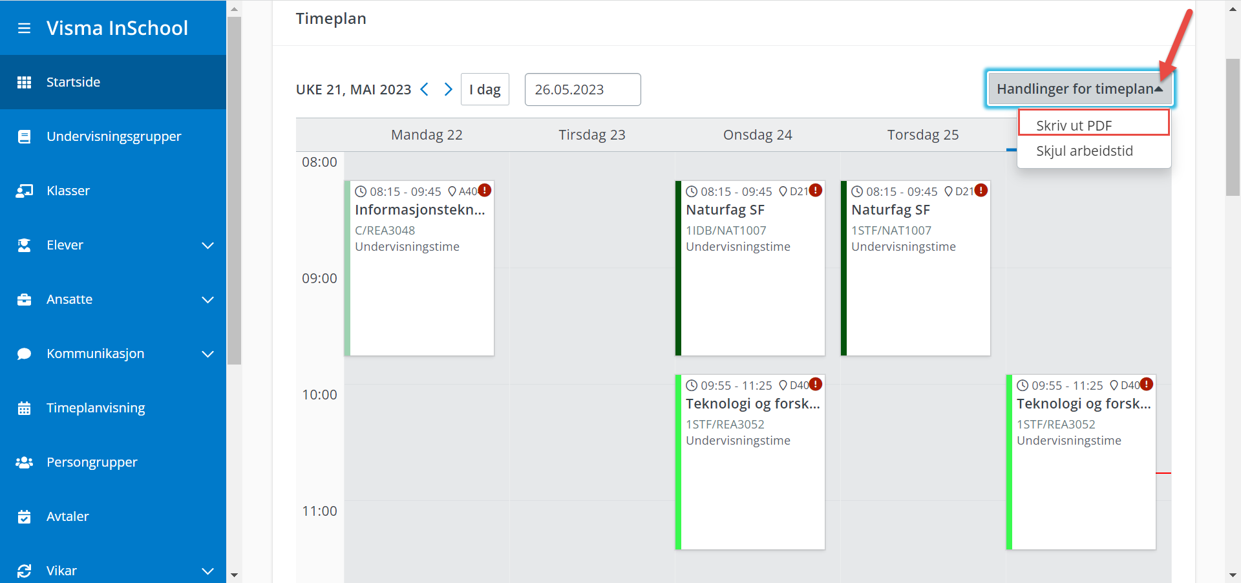Select Skjul arbeidstid menu option
This screenshot has width=1241, height=583.
click(x=1085, y=151)
